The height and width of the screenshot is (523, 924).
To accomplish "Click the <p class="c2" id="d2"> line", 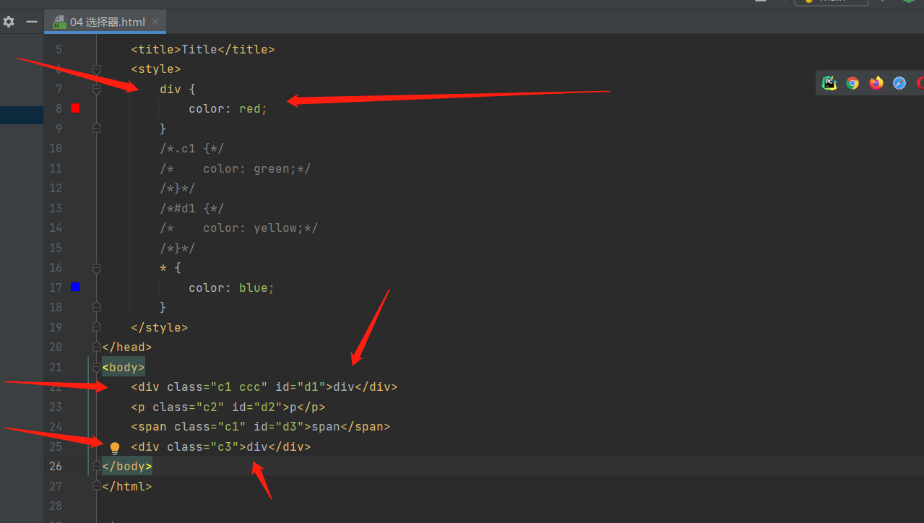I will (228, 407).
